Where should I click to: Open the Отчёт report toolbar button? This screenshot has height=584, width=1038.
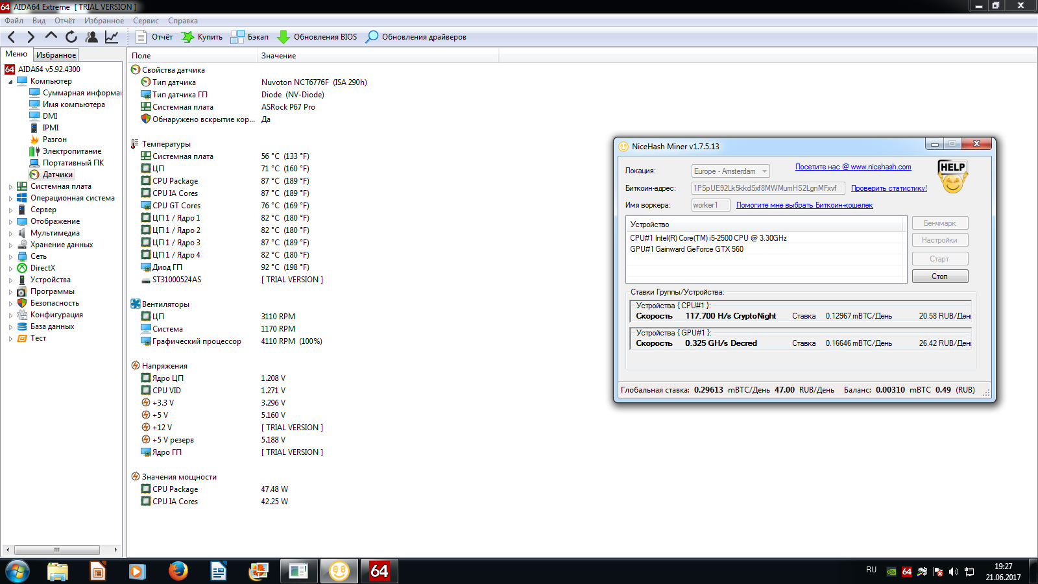[x=154, y=37]
